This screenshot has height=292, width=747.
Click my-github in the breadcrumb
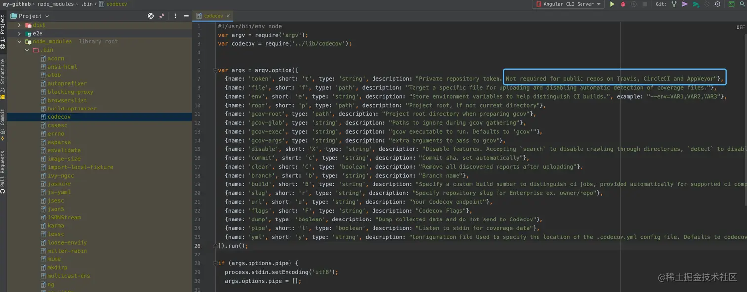(x=16, y=4)
